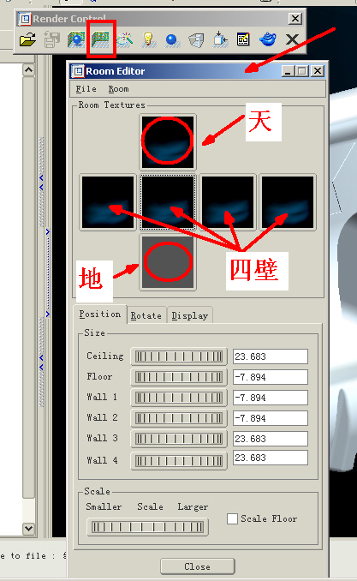Select the ceiling texture thumbnail

pyautogui.click(x=168, y=142)
